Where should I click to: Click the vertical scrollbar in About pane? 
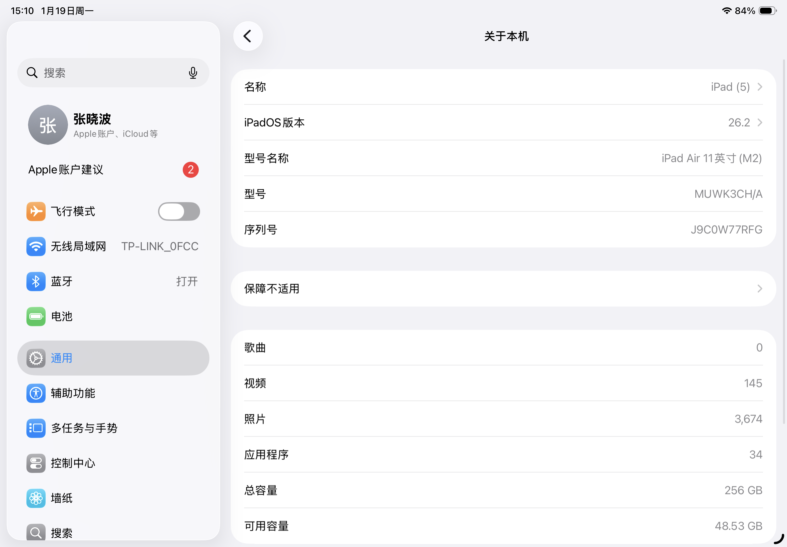click(x=784, y=241)
